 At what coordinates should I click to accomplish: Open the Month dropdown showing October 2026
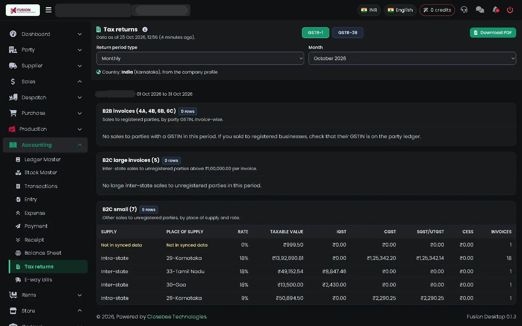click(412, 58)
